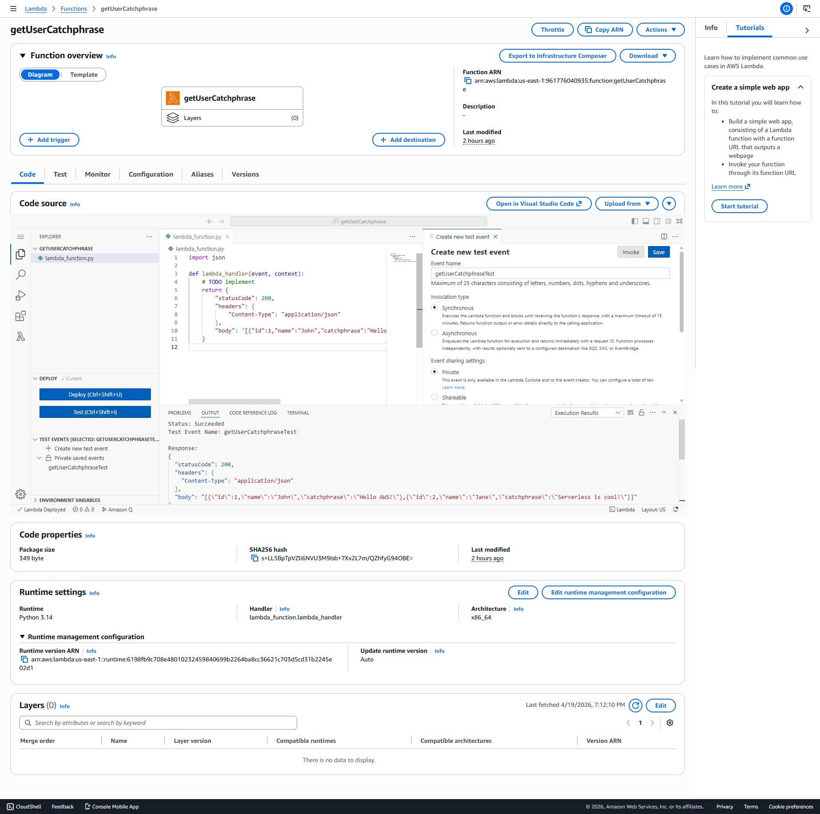Open Layers table preferences gear
The height and width of the screenshot is (814, 820).
click(670, 723)
